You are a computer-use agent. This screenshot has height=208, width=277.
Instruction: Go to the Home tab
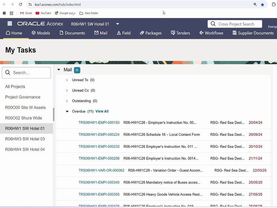(14, 33)
